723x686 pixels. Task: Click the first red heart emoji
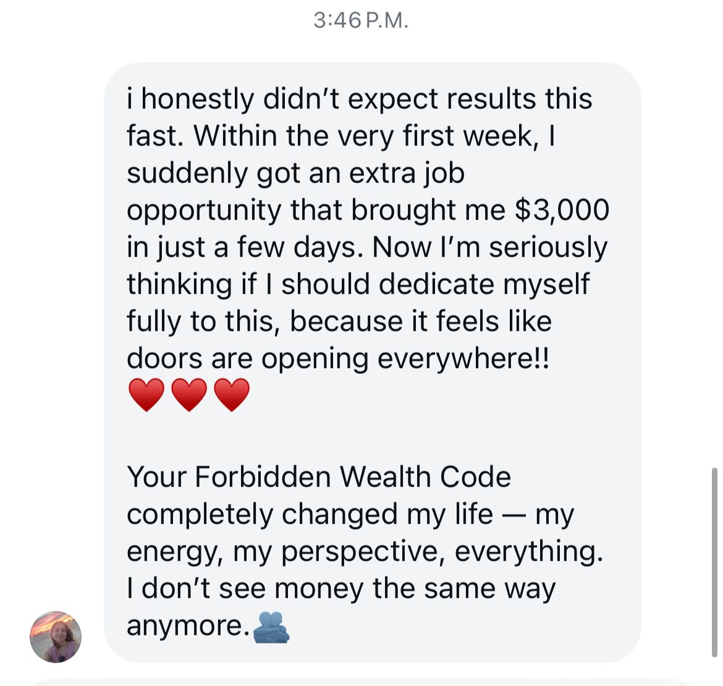point(146,396)
